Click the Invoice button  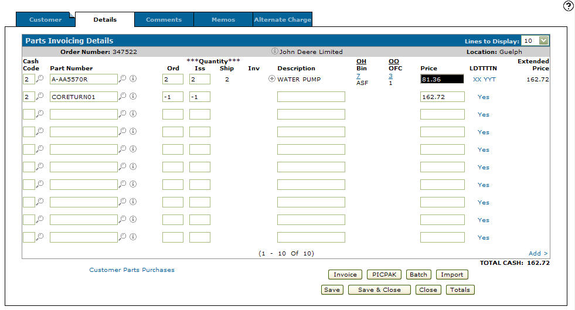coord(345,274)
